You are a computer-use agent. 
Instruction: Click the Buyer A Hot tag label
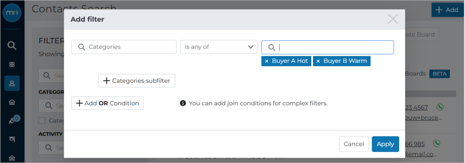(290, 61)
